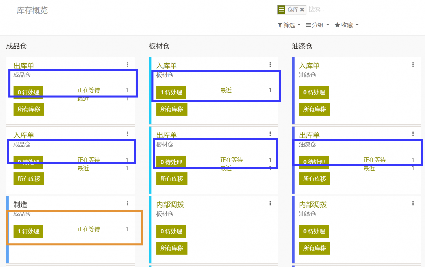
Task: Click 所有库移 in 油漆仓 内部调拨 card
Action: tap(315, 248)
